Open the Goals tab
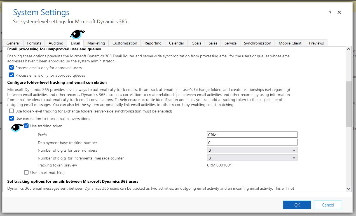 pyautogui.click(x=196, y=43)
